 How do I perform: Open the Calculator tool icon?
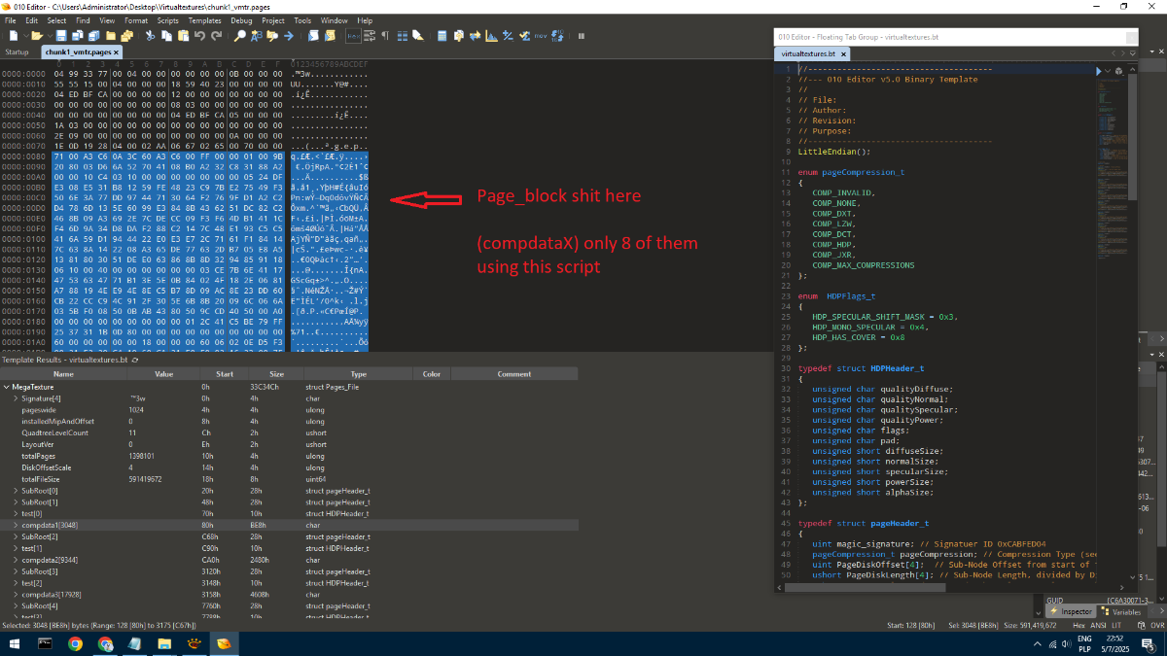[x=442, y=36]
